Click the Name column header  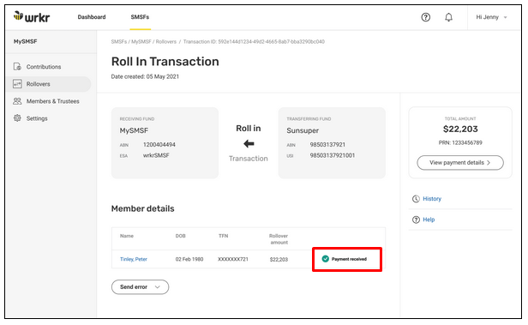127,236
